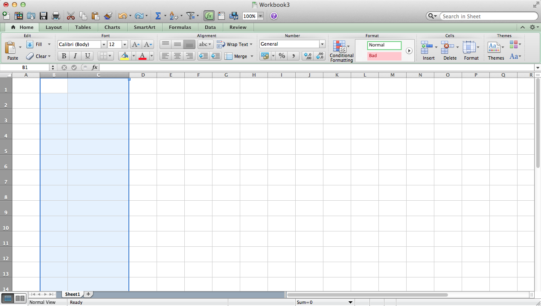541x306 pixels.
Task: Switch to the Layout ribbon tab
Action: pos(54,27)
